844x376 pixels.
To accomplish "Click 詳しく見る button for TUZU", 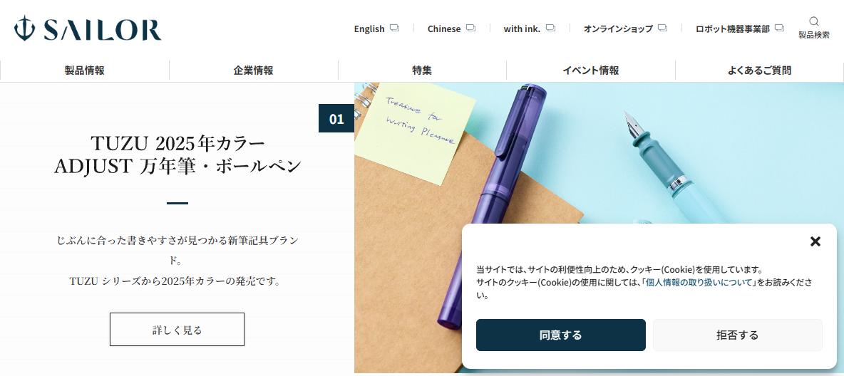I will tap(177, 329).
